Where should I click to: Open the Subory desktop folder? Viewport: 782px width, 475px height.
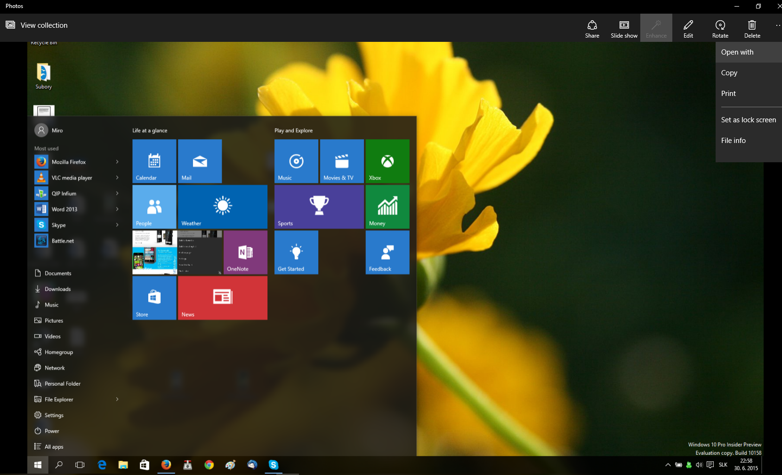[43, 76]
